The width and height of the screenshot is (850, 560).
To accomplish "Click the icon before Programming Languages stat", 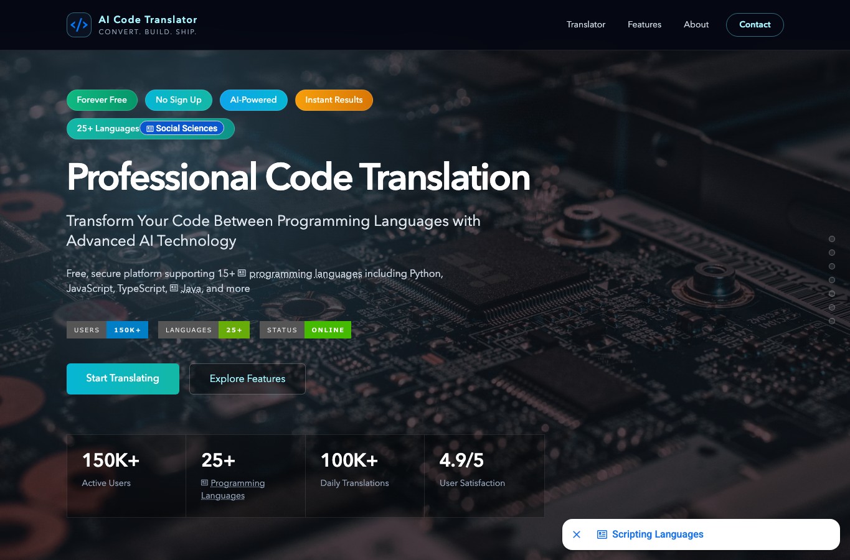I will 205,483.
